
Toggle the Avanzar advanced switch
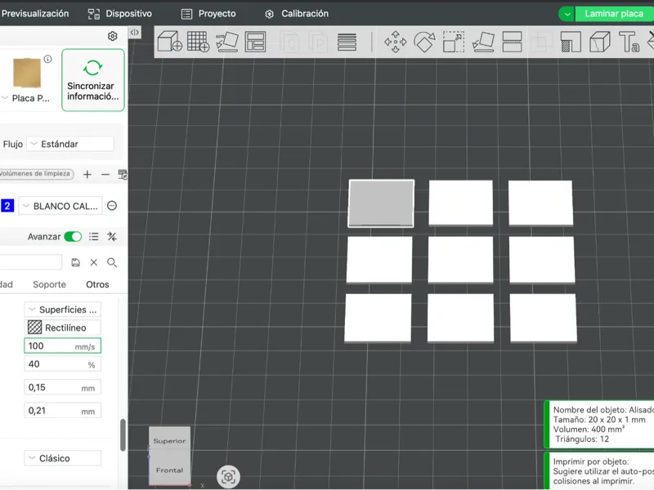(x=73, y=237)
